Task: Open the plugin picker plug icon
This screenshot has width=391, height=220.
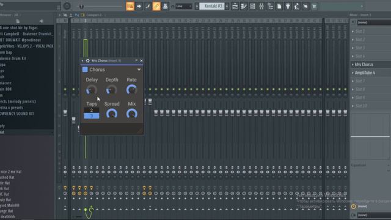Action: (288, 6)
